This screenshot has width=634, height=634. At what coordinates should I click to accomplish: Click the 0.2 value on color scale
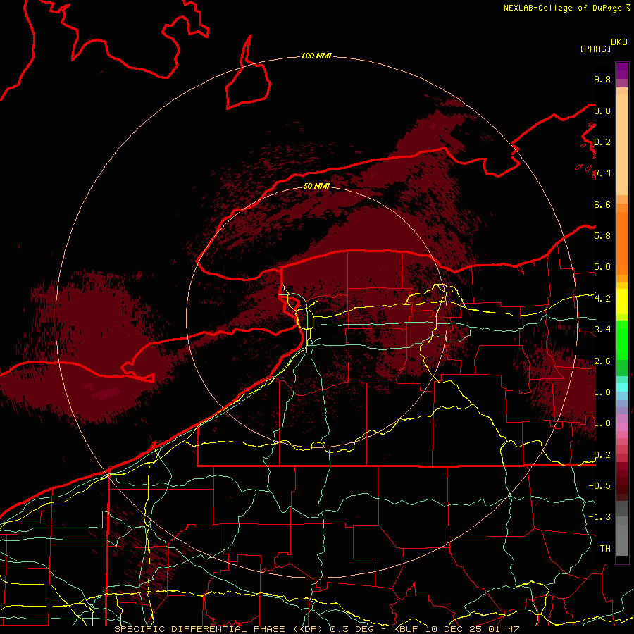click(602, 455)
